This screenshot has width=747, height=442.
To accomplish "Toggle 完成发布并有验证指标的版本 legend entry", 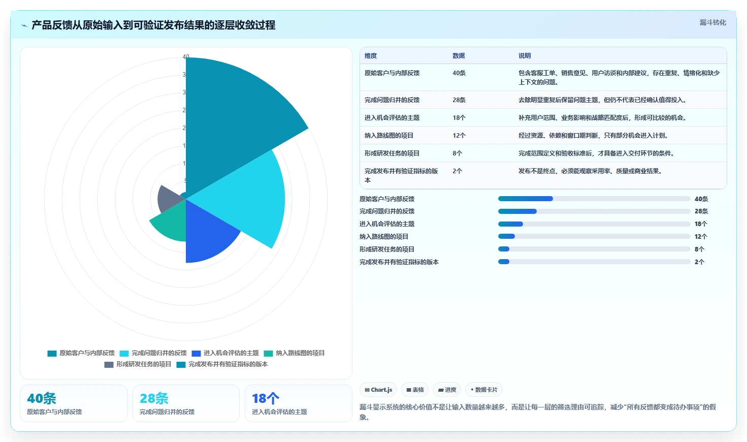I will (x=222, y=364).
